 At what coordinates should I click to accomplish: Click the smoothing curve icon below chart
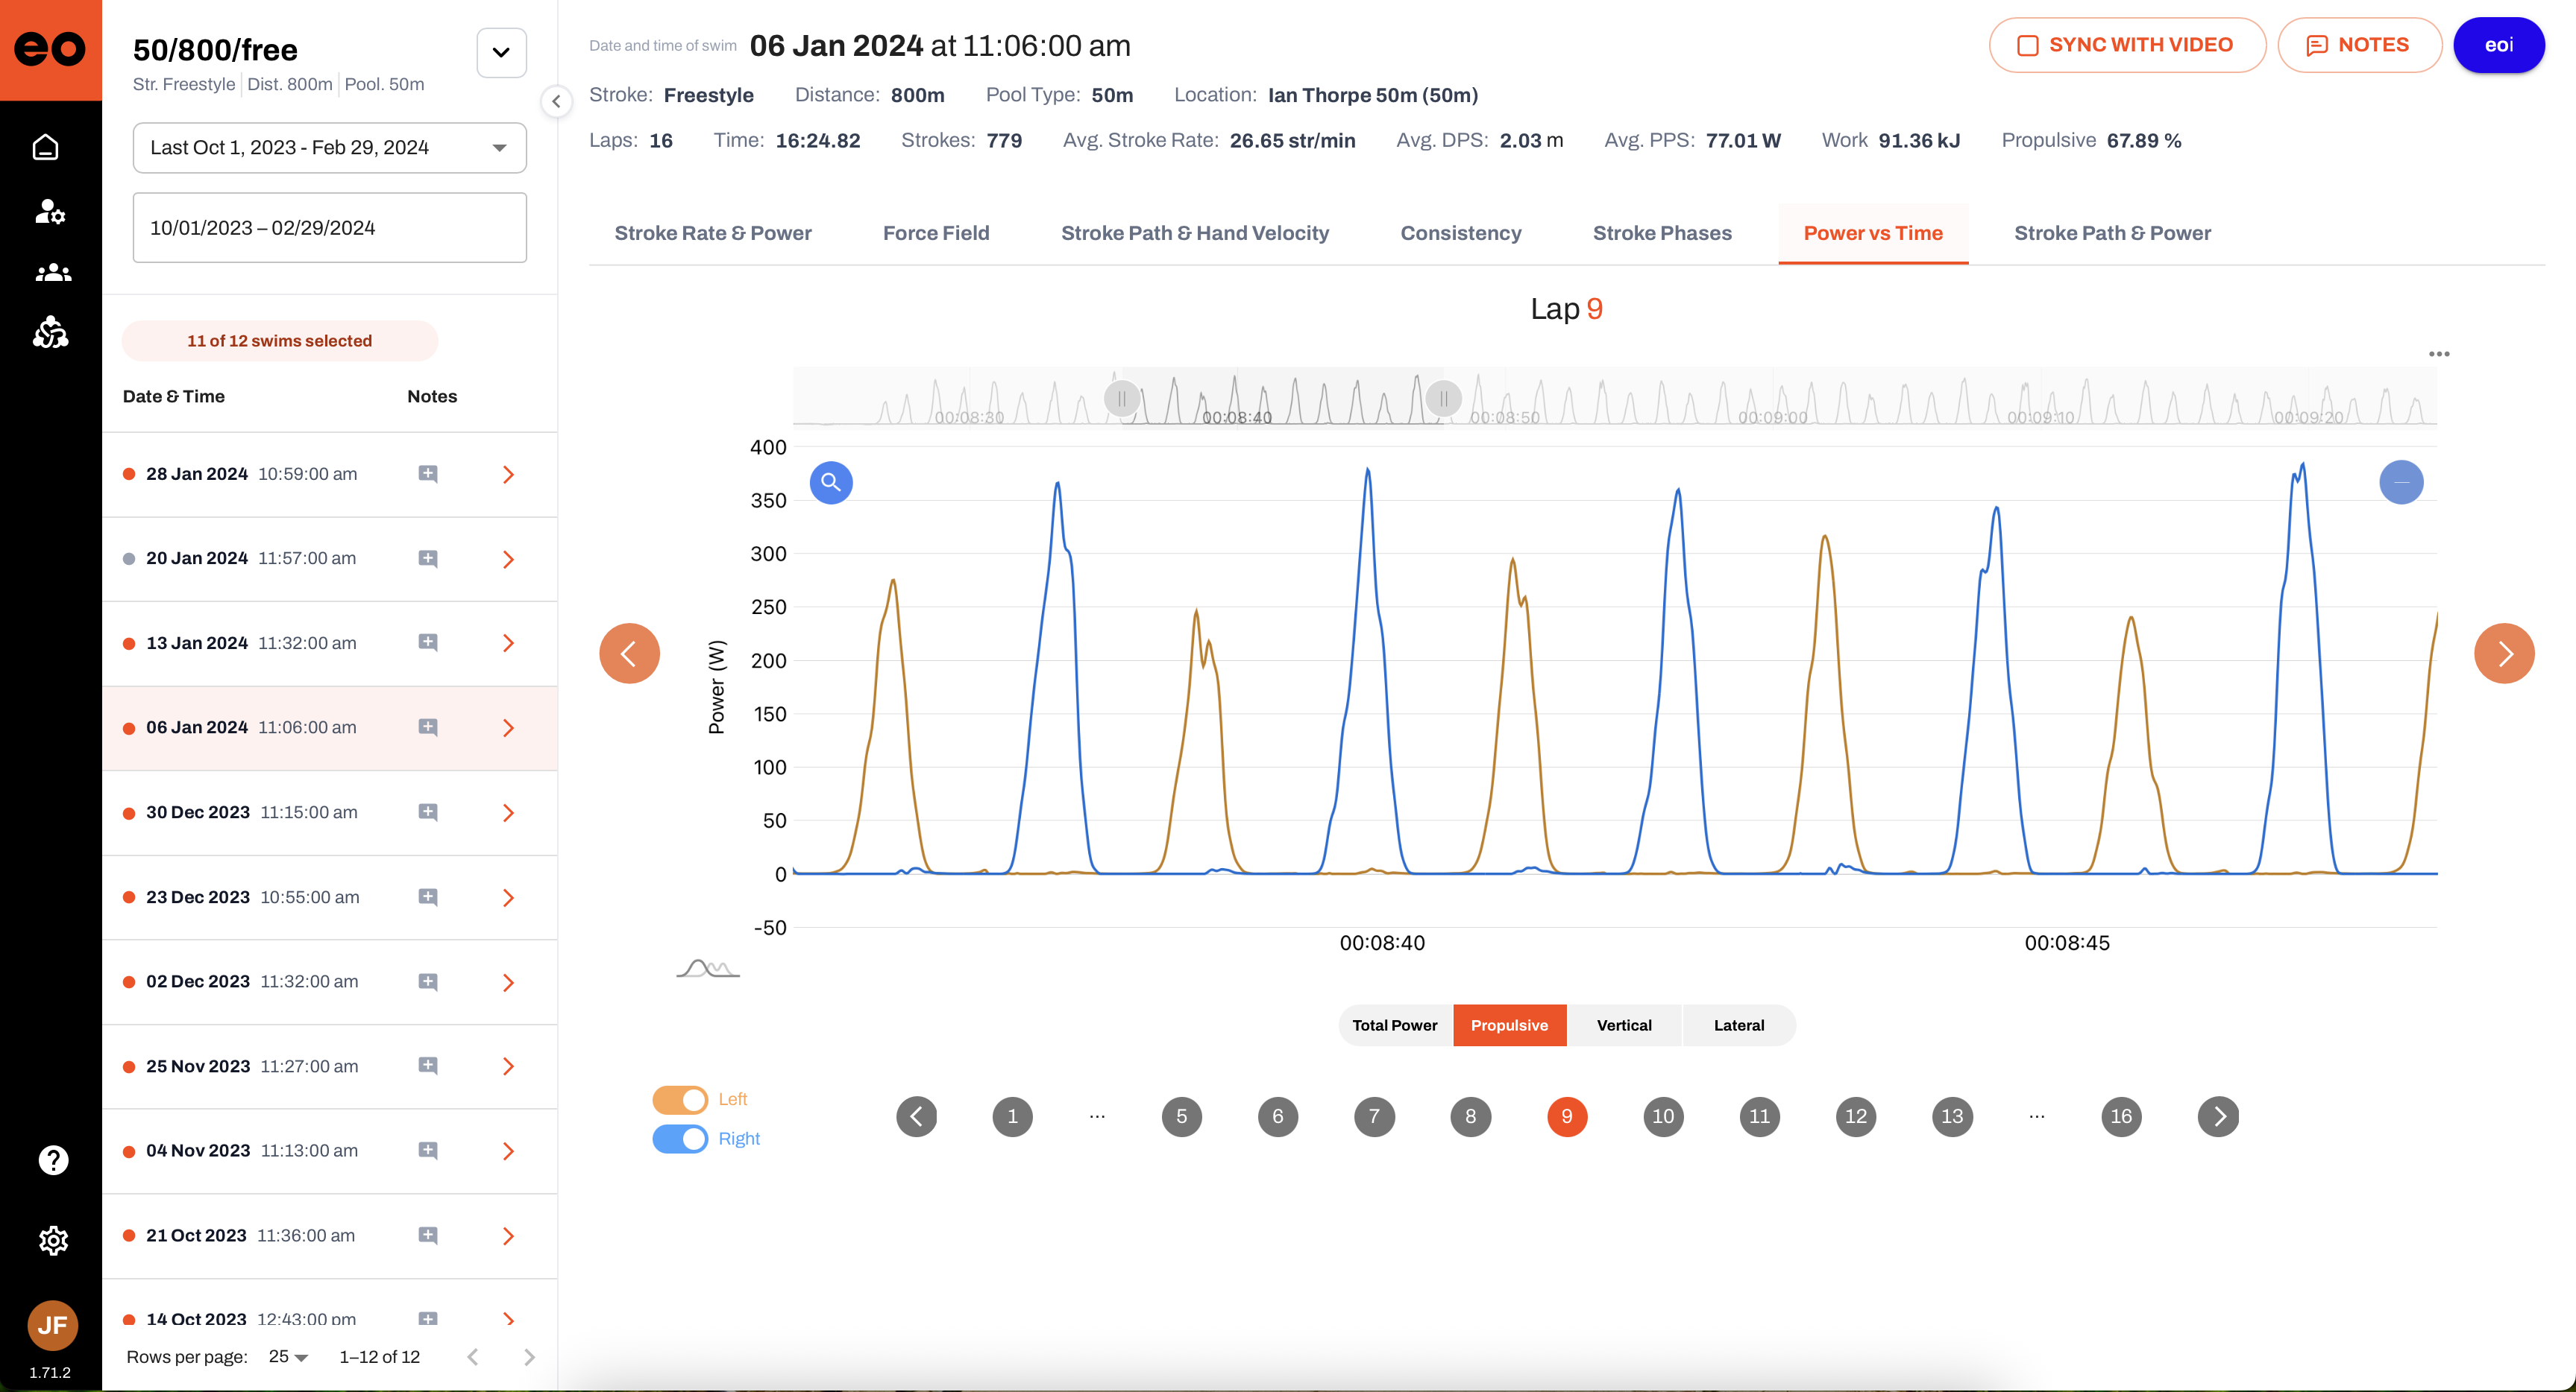tap(707, 967)
